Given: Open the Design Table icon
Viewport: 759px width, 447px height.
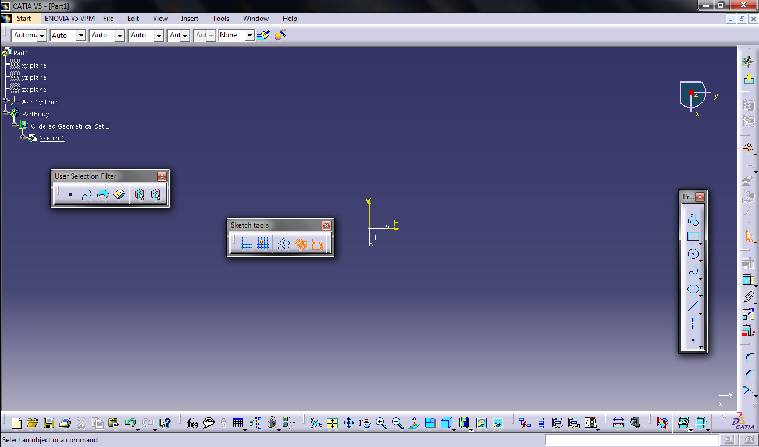Looking at the screenshot, I should click(x=238, y=423).
